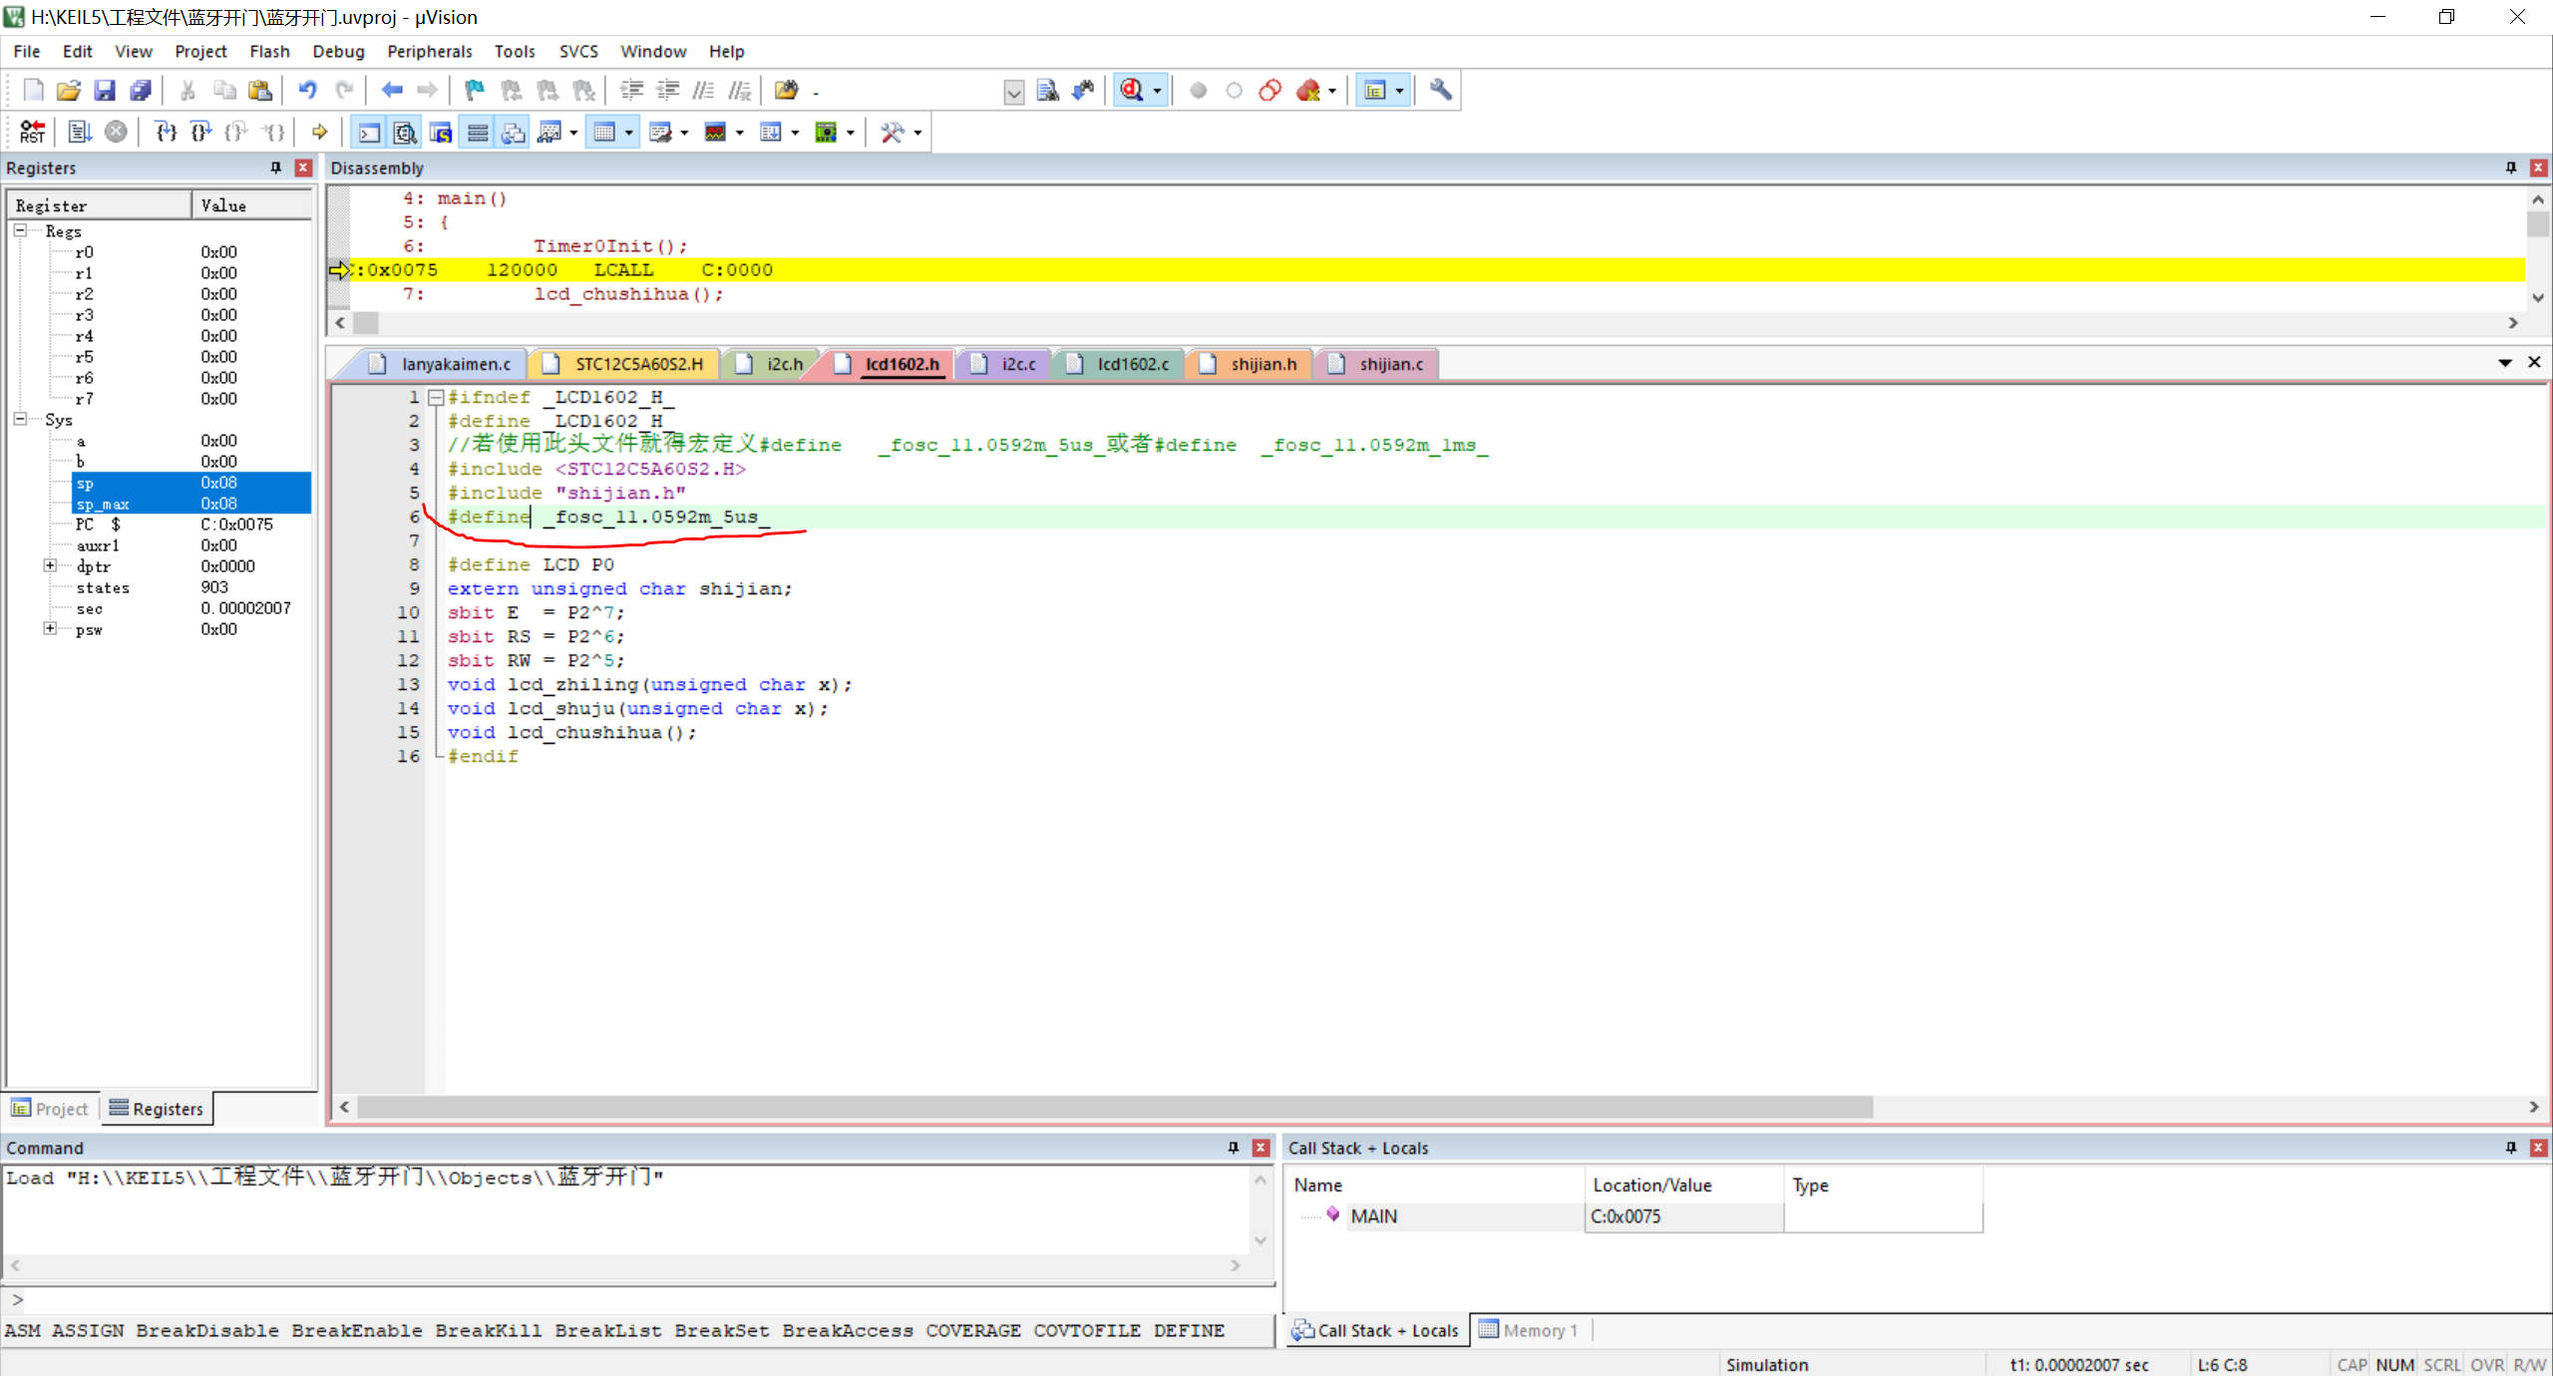The height and width of the screenshot is (1376, 2553).
Task: Open a file with folder icon
Action: click(x=69, y=91)
